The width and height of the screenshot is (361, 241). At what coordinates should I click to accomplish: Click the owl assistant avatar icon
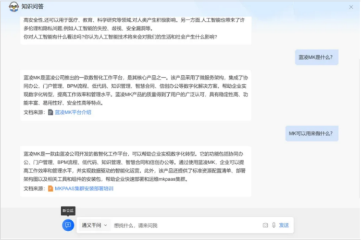pyautogui.click(x=14, y=7)
